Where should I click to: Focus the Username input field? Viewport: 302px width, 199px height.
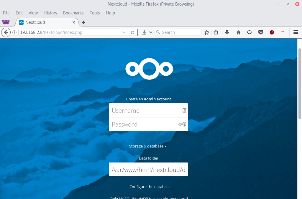(149, 110)
